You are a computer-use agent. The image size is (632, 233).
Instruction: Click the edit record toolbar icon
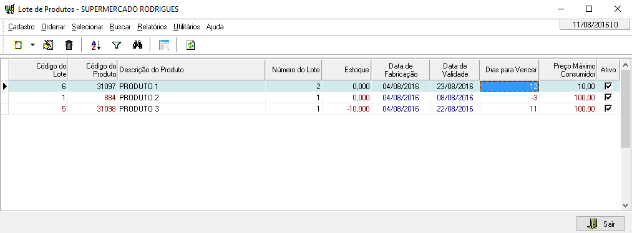(49, 45)
